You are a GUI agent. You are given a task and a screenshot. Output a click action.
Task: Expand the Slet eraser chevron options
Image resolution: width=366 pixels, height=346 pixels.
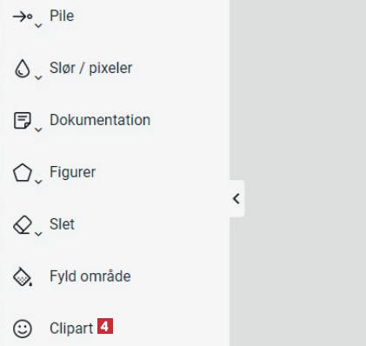[38, 234]
